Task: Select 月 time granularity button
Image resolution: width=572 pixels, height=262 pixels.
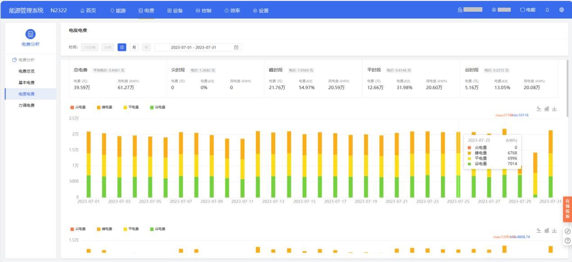Action: click(134, 47)
